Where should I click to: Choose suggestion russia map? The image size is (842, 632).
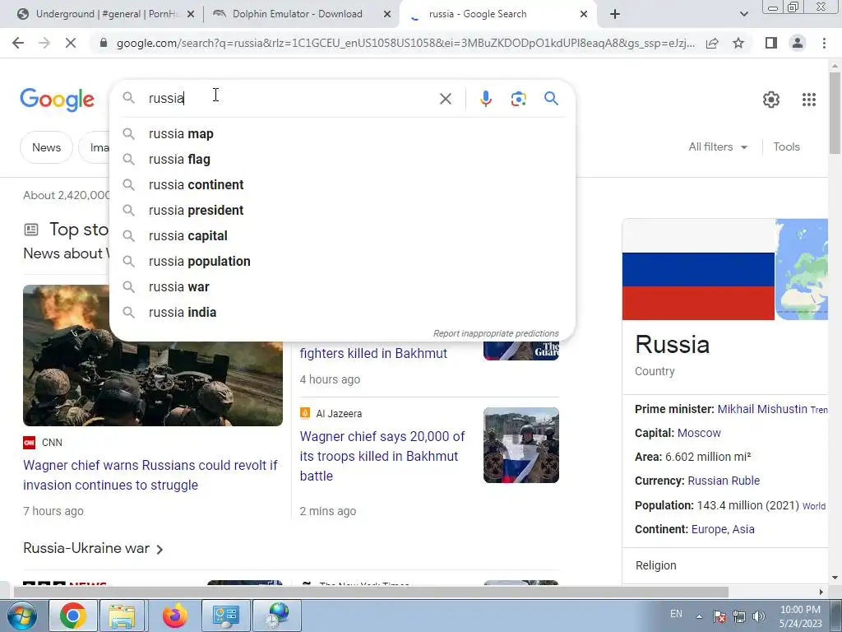click(342, 134)
